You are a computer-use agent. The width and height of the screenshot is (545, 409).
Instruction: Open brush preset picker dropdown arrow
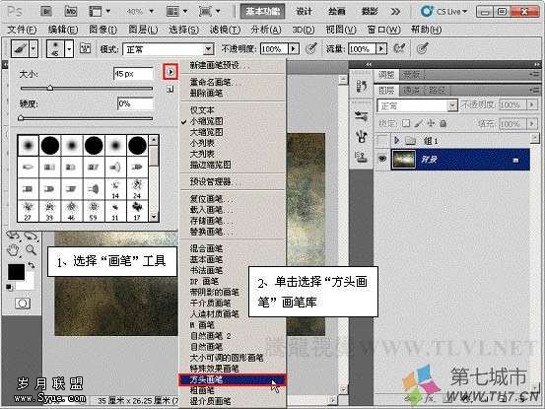click(x=69, y=48)
